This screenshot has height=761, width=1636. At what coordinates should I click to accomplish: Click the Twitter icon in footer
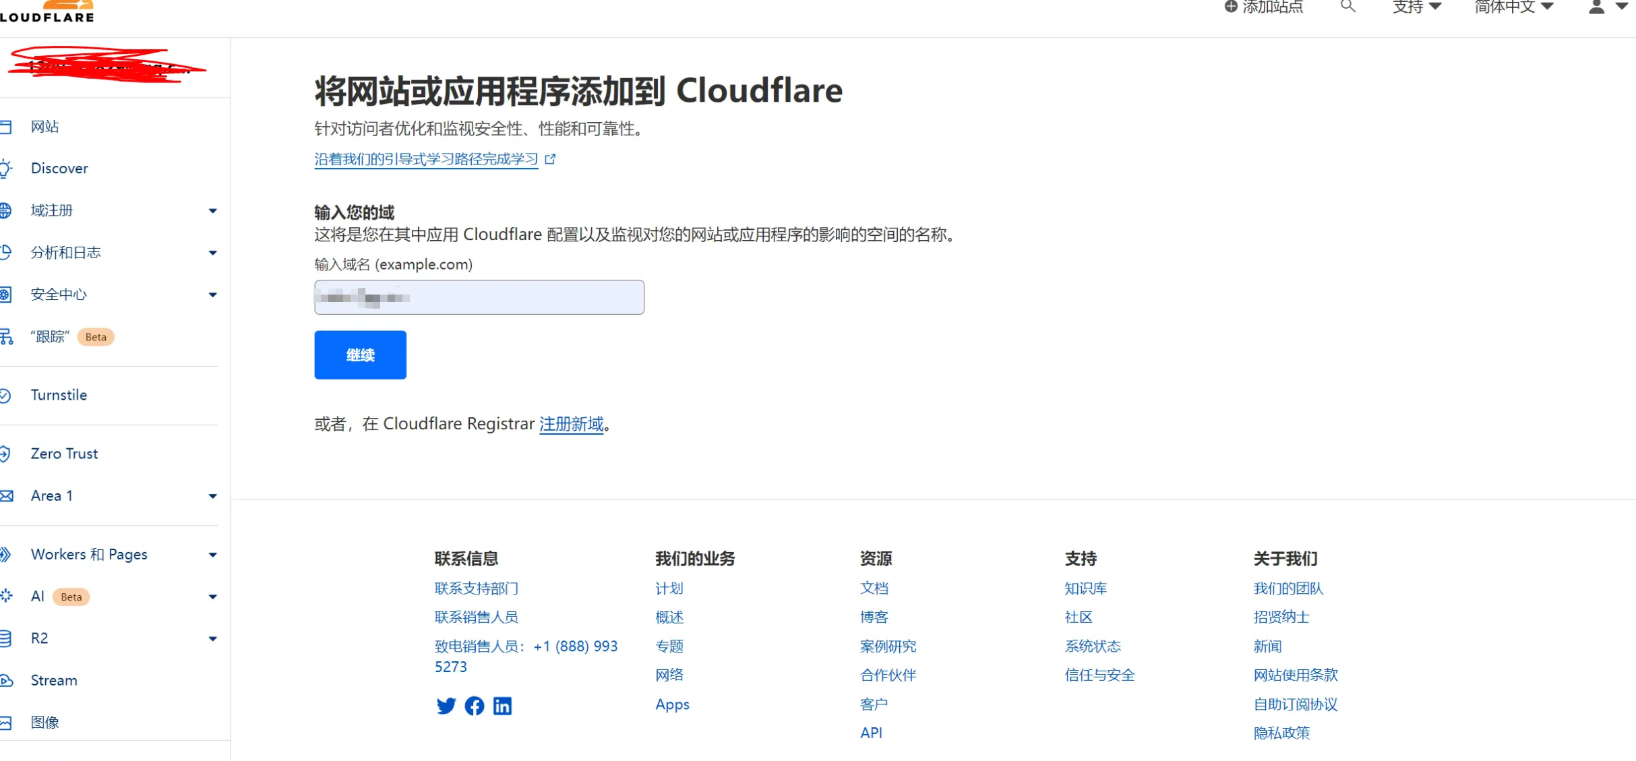coord(446,706)
